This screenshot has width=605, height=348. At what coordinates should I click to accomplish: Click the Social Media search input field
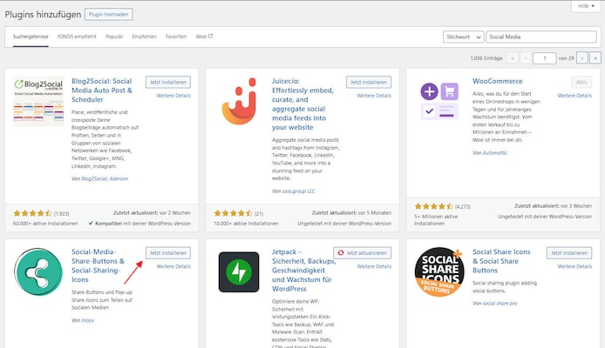pyautogui.click(x=541, y=37)
